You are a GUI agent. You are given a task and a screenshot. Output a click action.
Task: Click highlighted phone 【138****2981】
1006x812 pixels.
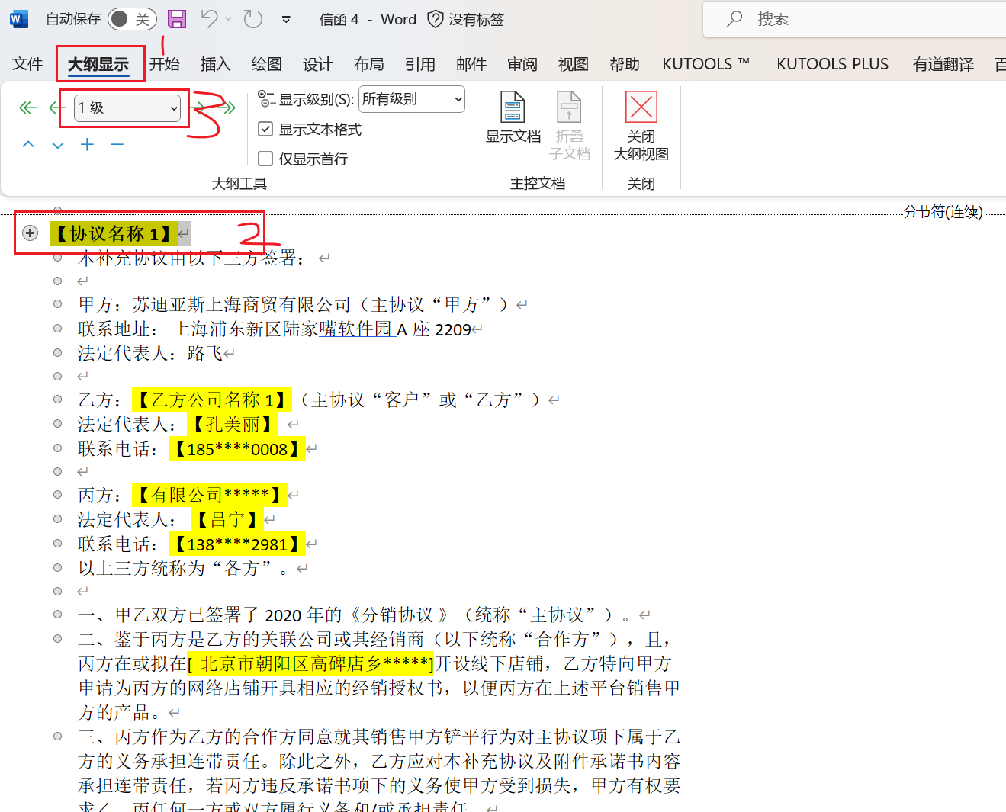click(236, 544)
